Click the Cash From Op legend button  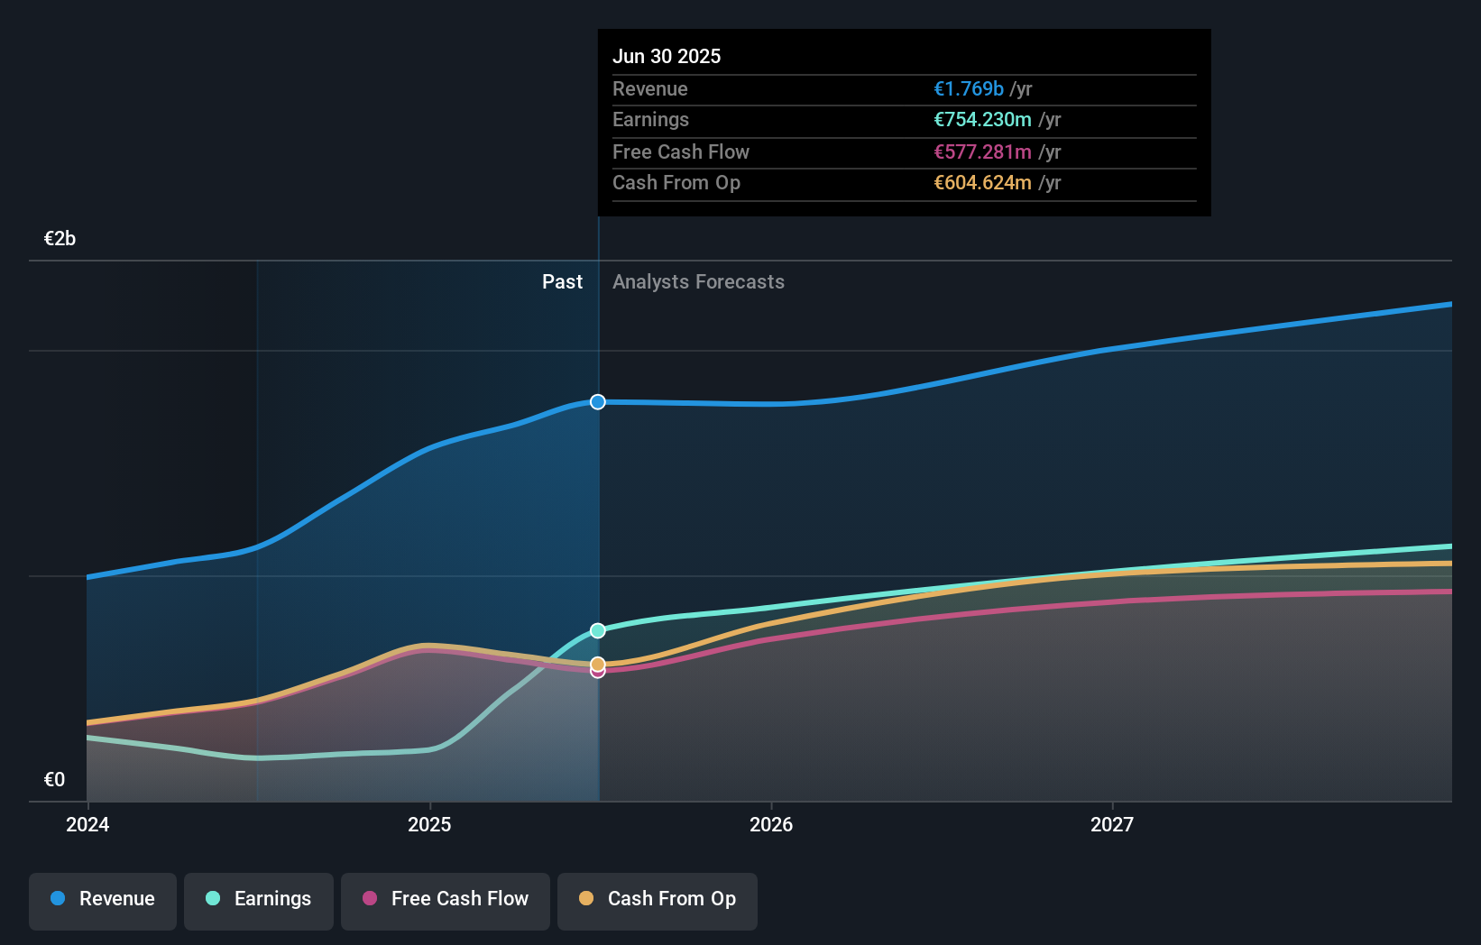(657, 901)
